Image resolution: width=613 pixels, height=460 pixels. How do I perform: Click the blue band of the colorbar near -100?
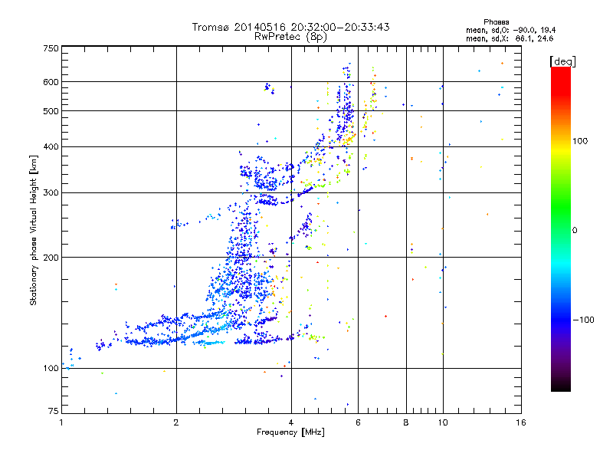(x=561, y=320)
